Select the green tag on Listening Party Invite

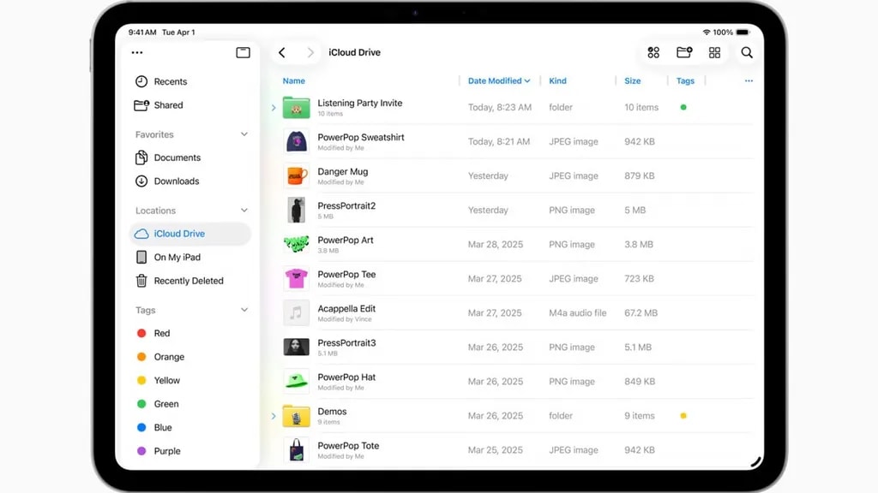(683, 107)
